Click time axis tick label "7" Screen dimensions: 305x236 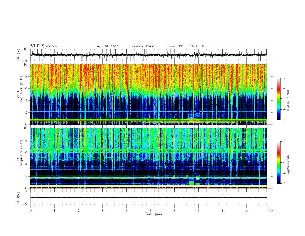[199, 211]
